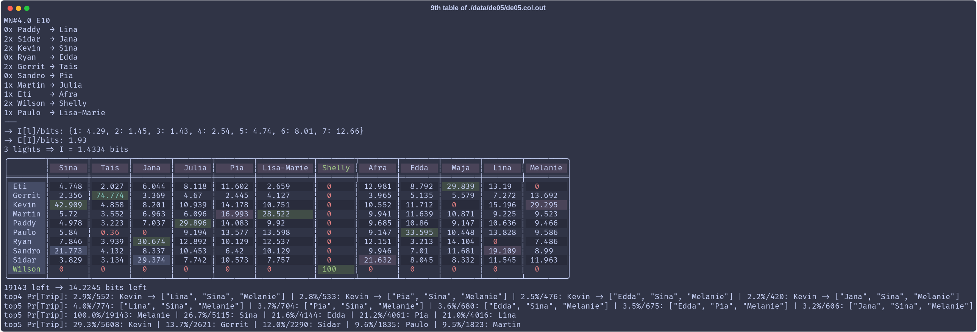
Task: Click the highlighted cell '29.295'
Action: click(546, 205)
